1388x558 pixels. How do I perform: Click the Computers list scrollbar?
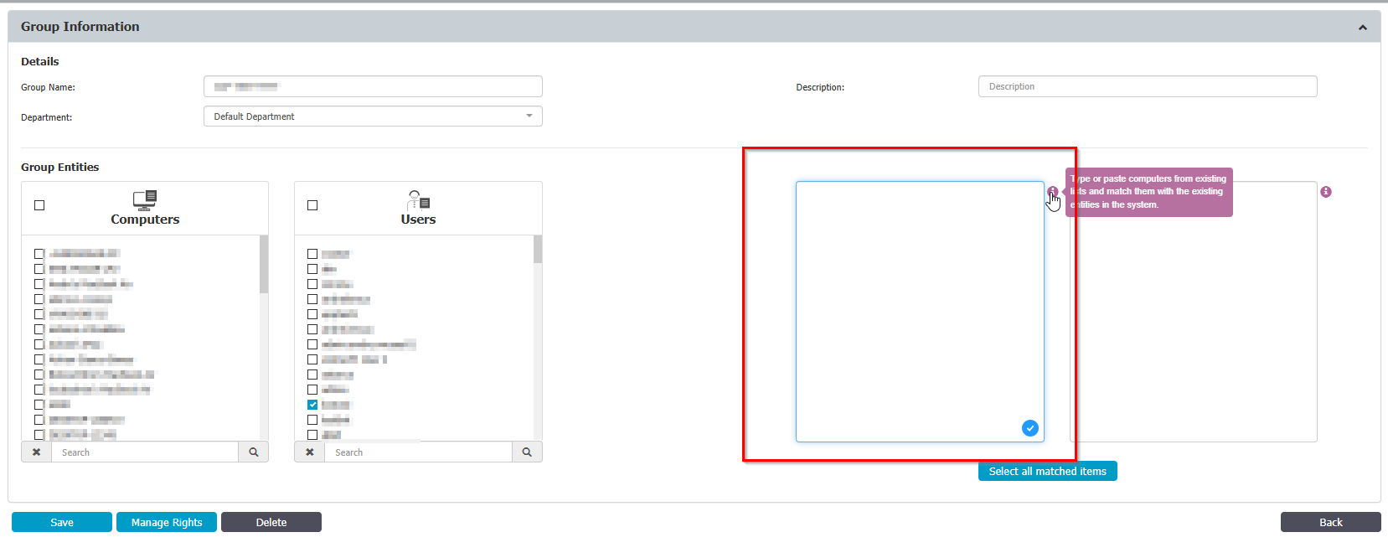tap(264, 264)
